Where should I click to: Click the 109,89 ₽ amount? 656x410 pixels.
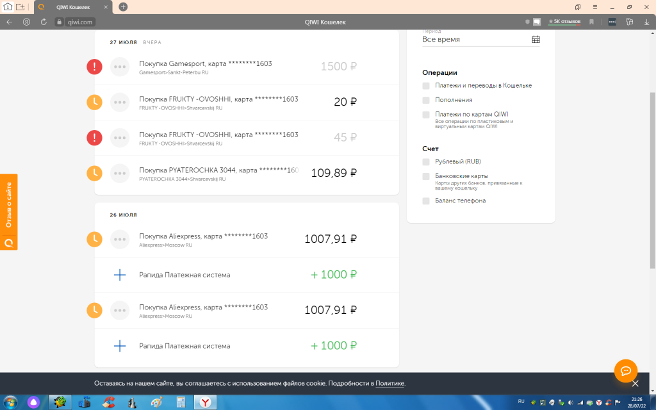333,173
